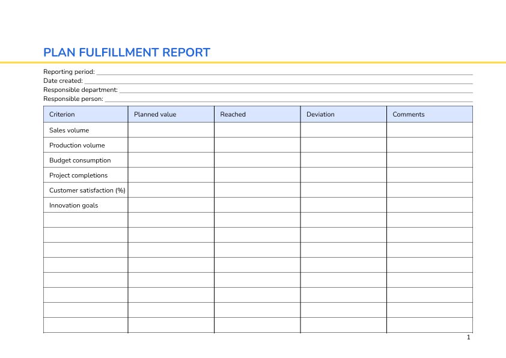Click the PLAN FULFILLMENT REPORT title

(126, 53)
